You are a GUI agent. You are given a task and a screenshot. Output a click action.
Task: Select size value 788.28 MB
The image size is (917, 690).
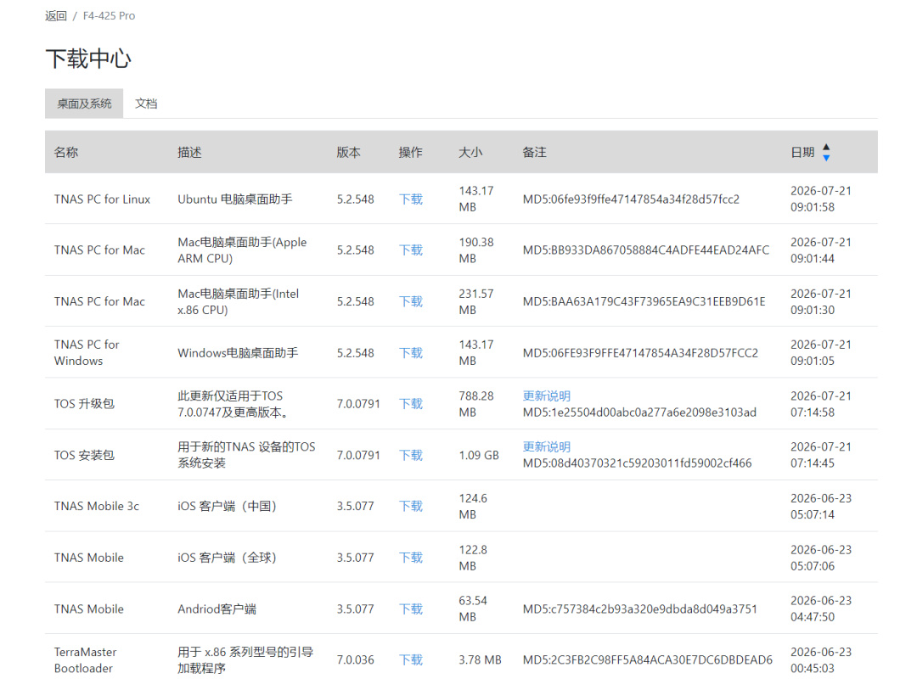click(x=476, y=404)
